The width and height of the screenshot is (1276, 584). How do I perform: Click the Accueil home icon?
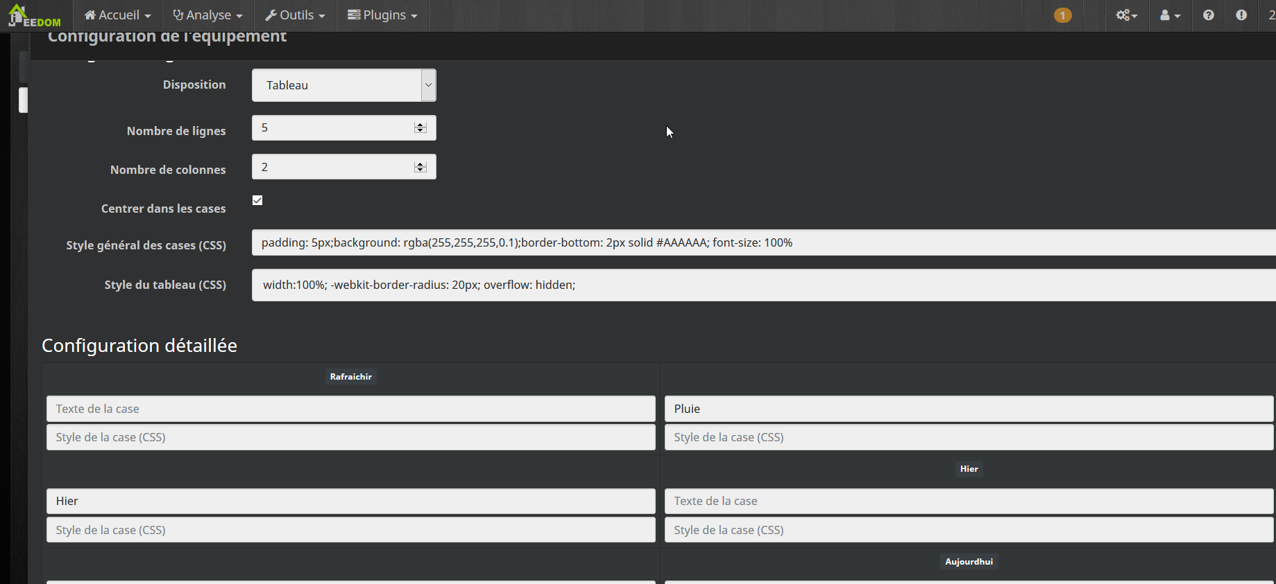point(90,15)
